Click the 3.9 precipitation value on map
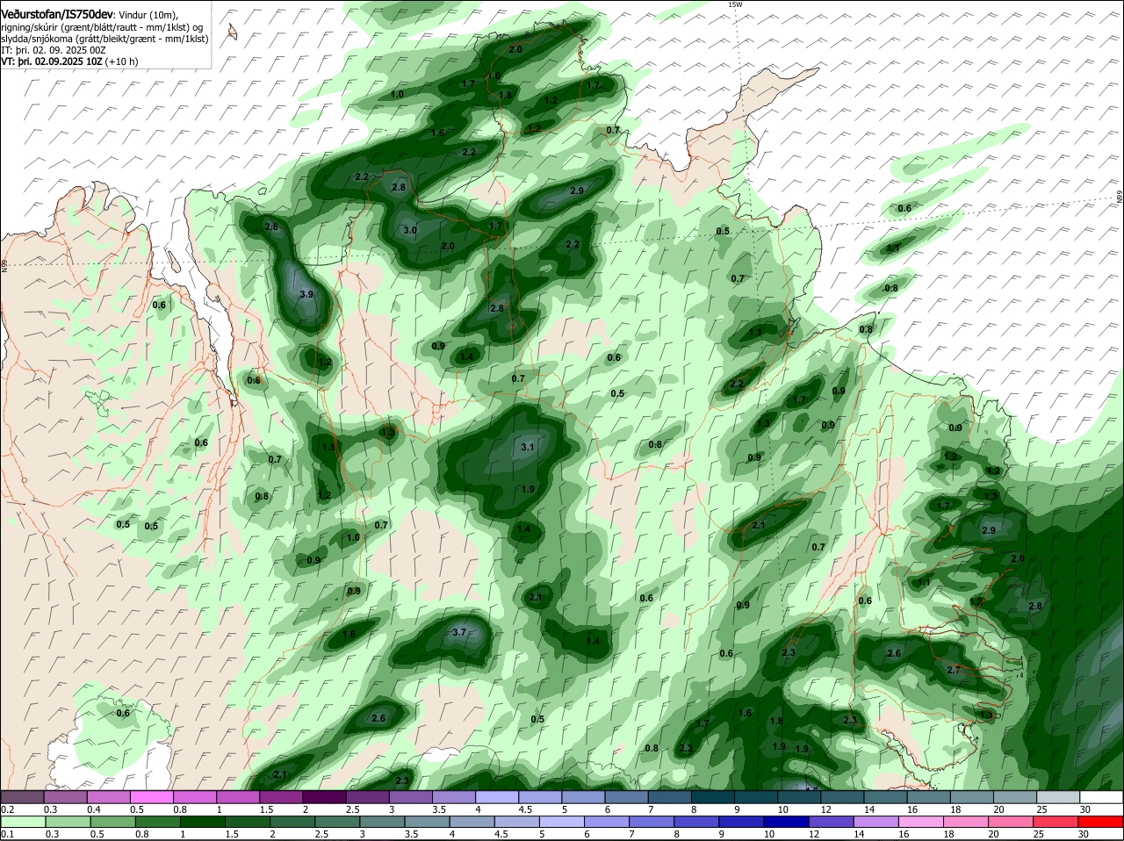1124x841 pixels. coord(306,295)
